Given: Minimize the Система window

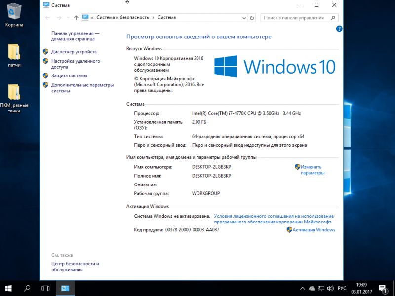Looking at the screenshot, I should [299, 5].
